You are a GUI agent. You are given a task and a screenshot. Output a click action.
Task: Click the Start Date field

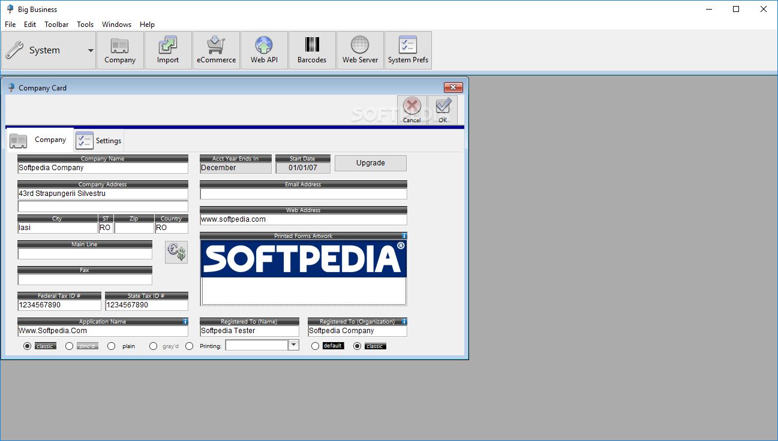pyautogui.click(x=302, y=168)
